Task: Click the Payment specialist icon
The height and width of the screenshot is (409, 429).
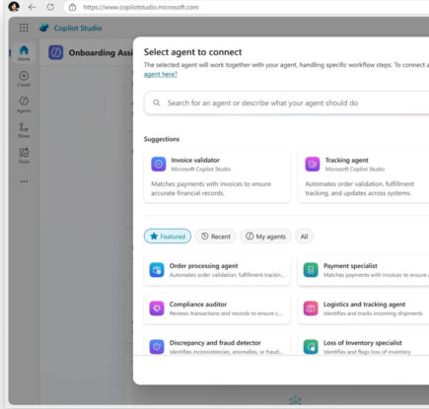Action: point(311,270)
